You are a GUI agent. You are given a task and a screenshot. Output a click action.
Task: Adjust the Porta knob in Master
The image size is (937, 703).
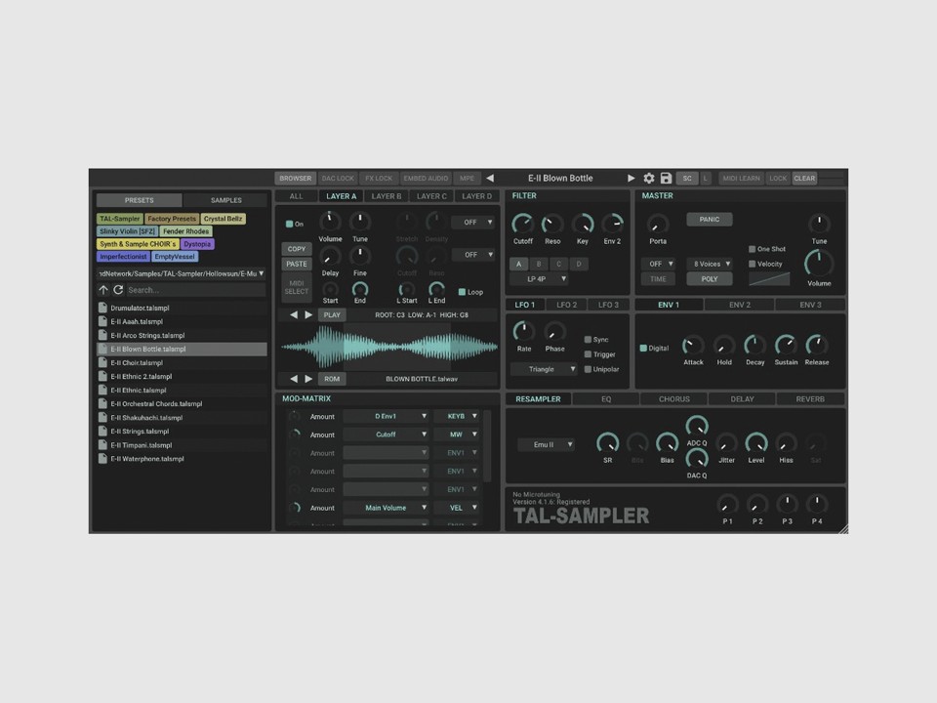[657, 225]
